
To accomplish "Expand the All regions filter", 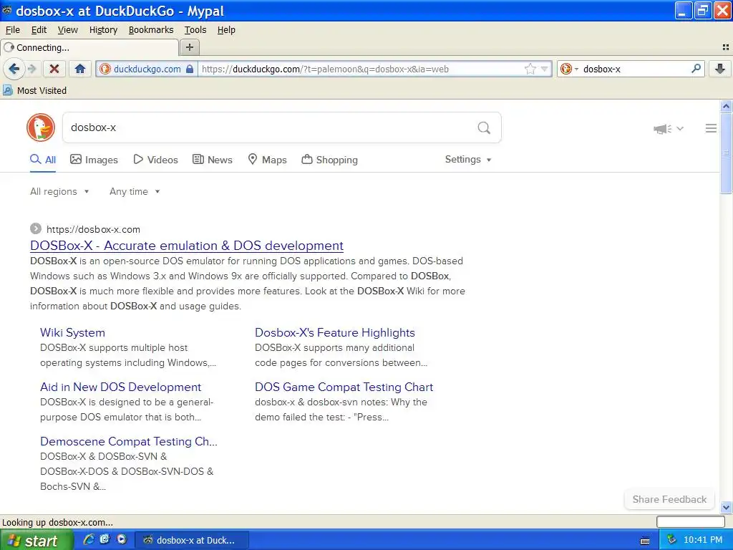I will point(59,191).
